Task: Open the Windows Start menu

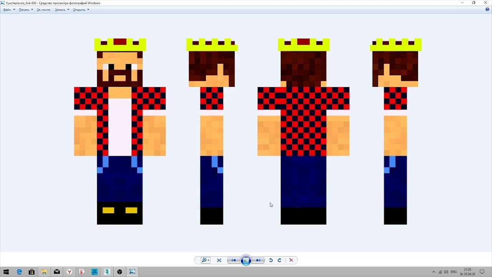Action: (6, 272)
